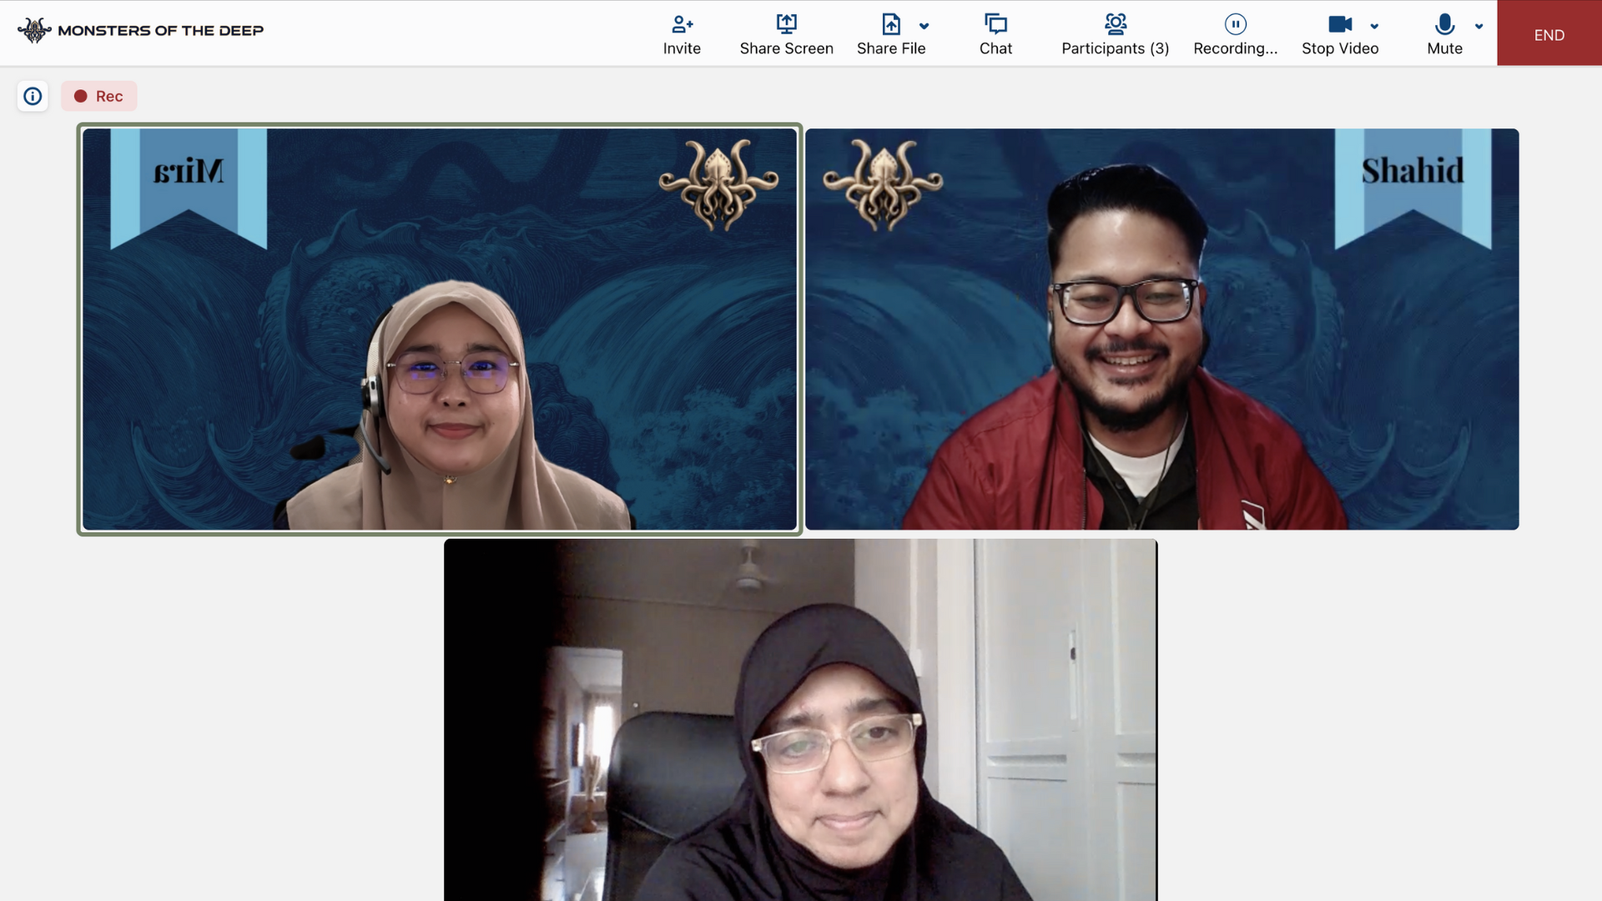The width and height of the screenshot is (1602, 901).
Task: Click the Invite participant icon
Action: [682, 24]
